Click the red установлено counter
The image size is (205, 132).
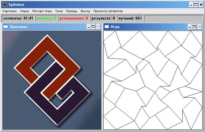click(x=74, y=18)
